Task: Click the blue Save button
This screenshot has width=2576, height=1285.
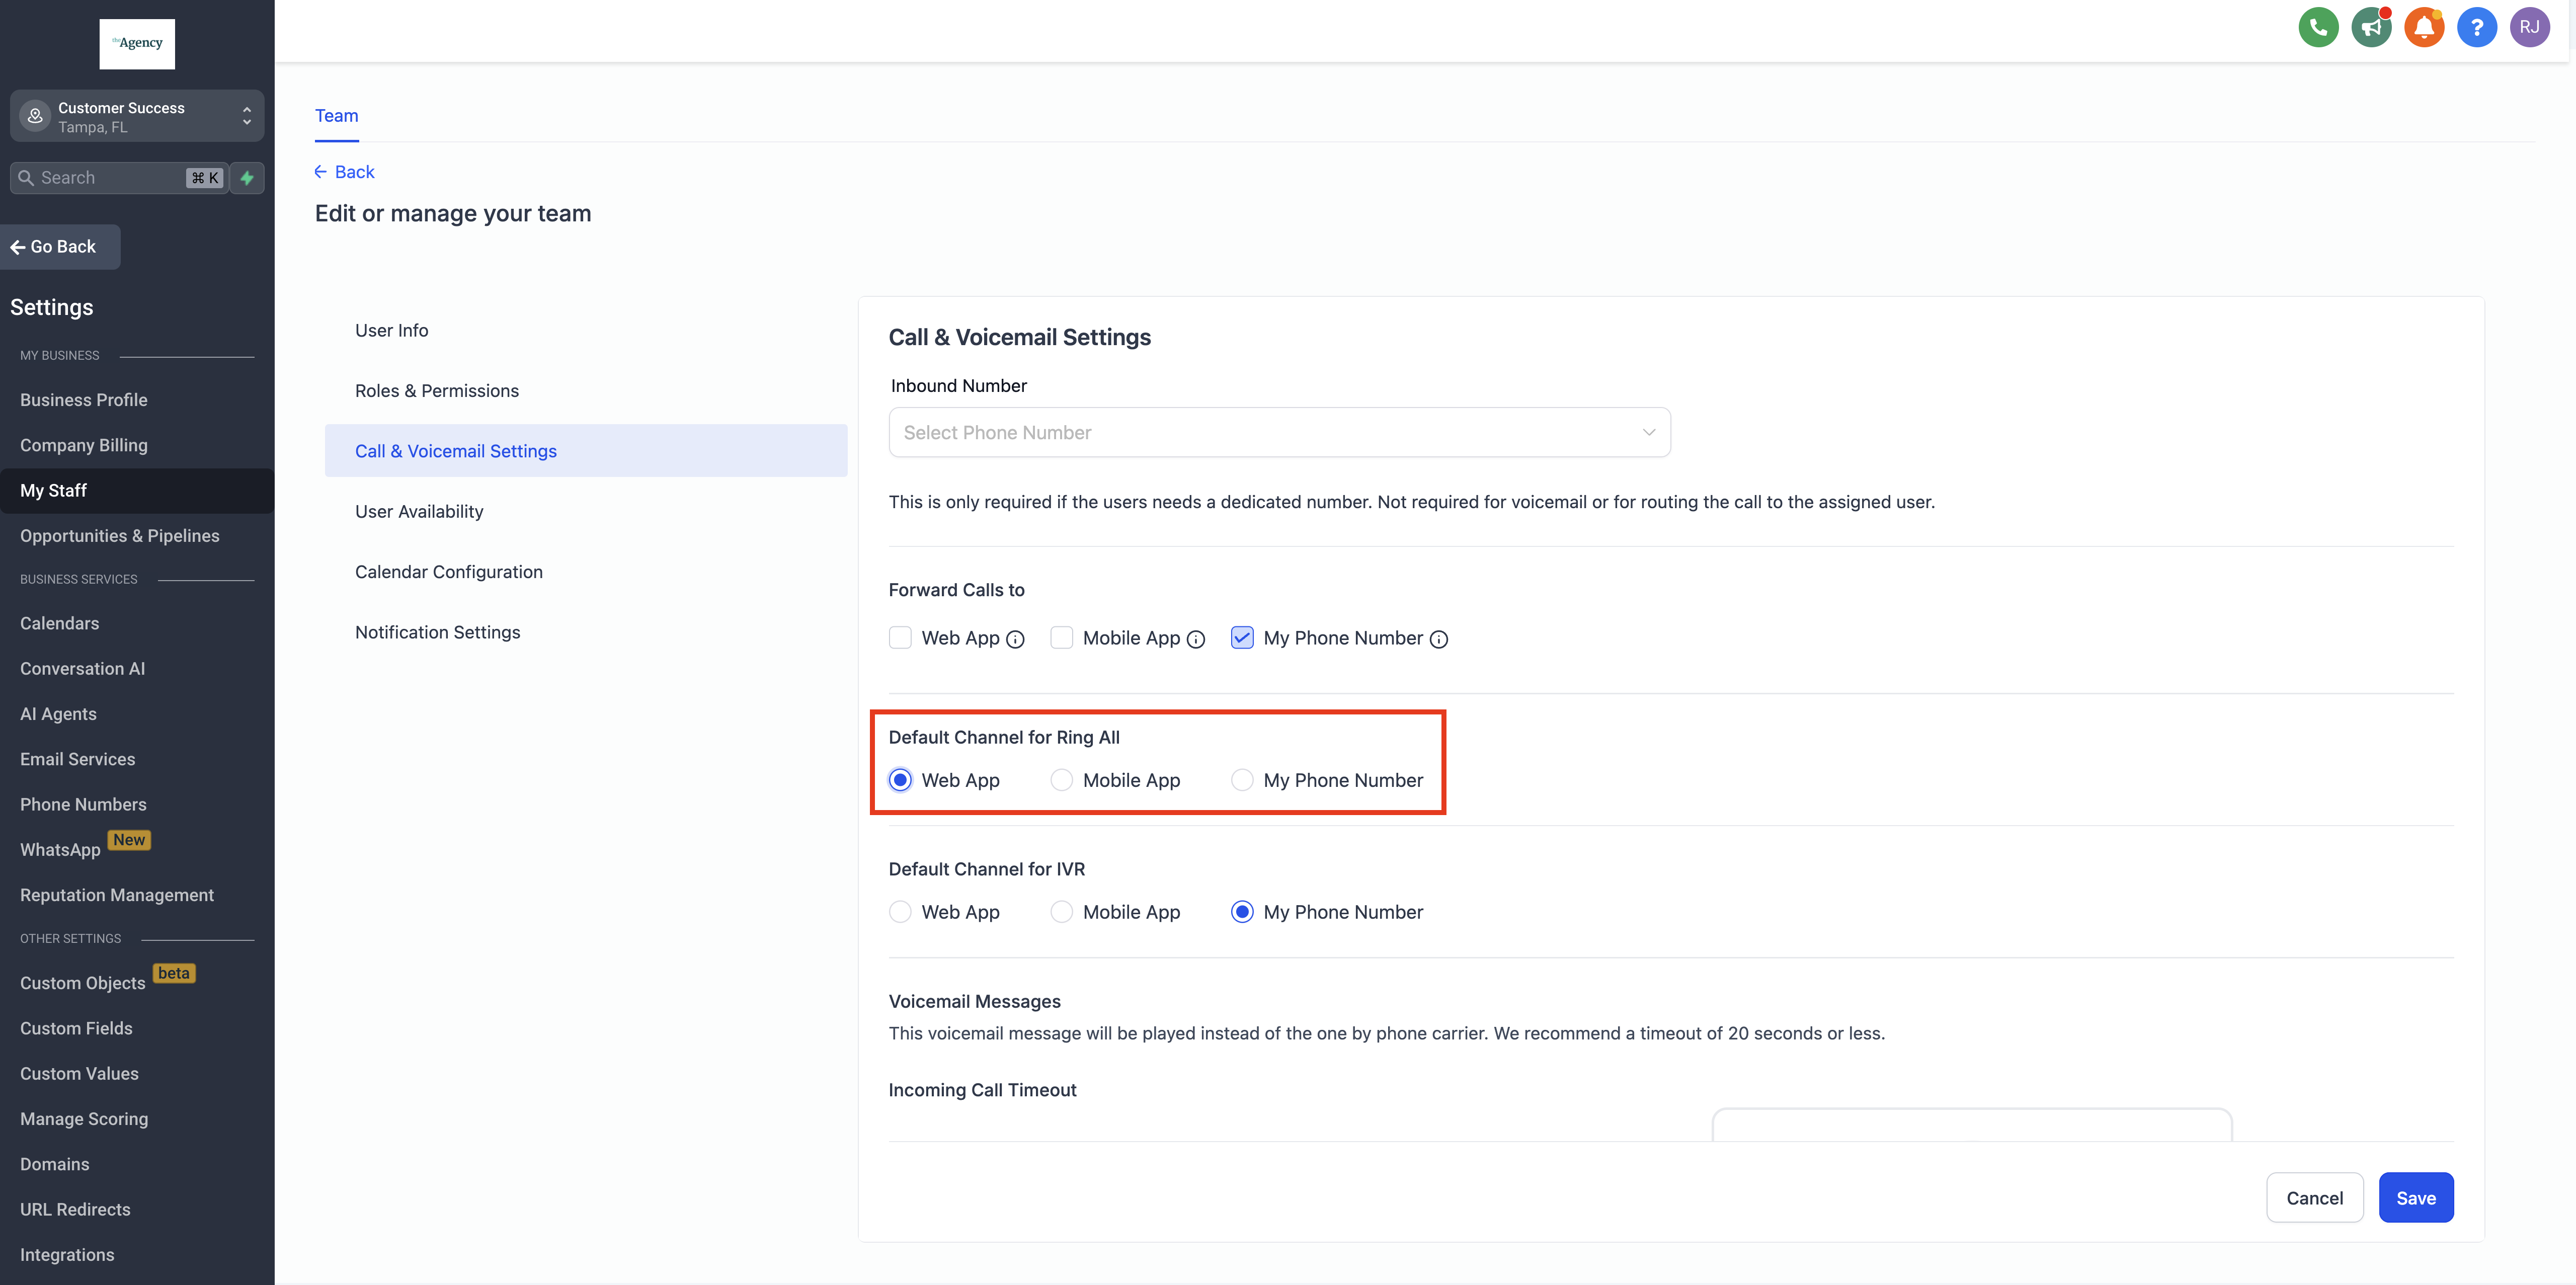Action: click(x=2415, y=1198)
